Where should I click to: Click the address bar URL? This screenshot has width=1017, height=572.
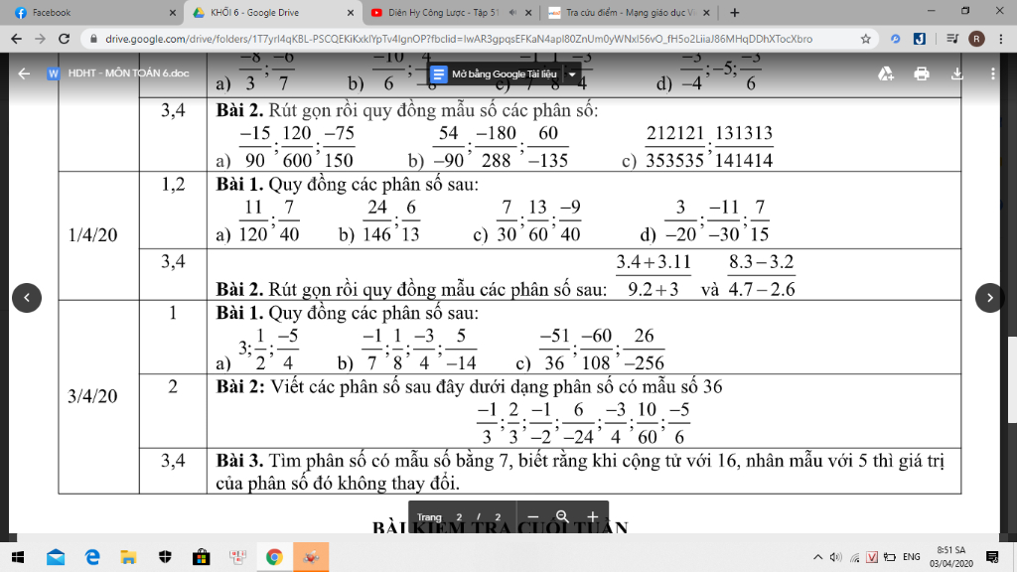458,39
